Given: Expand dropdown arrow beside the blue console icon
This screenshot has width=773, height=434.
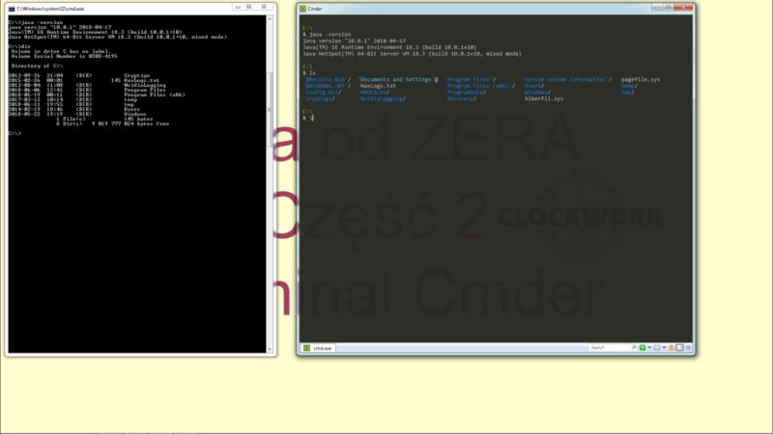Looking at the screenshot, I should pos(664,347).
